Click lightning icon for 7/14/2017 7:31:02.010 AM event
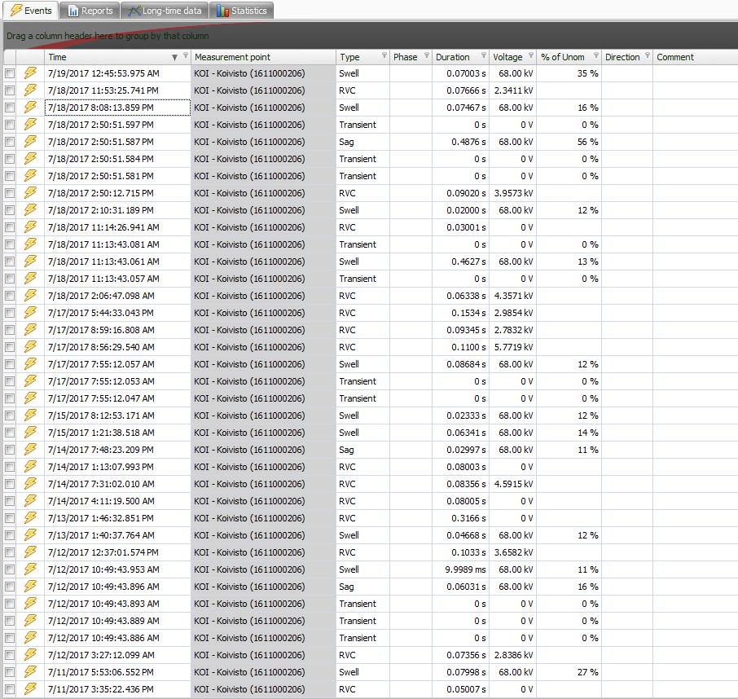The width and height of the screenshot is (738, 699). point(30,483)
